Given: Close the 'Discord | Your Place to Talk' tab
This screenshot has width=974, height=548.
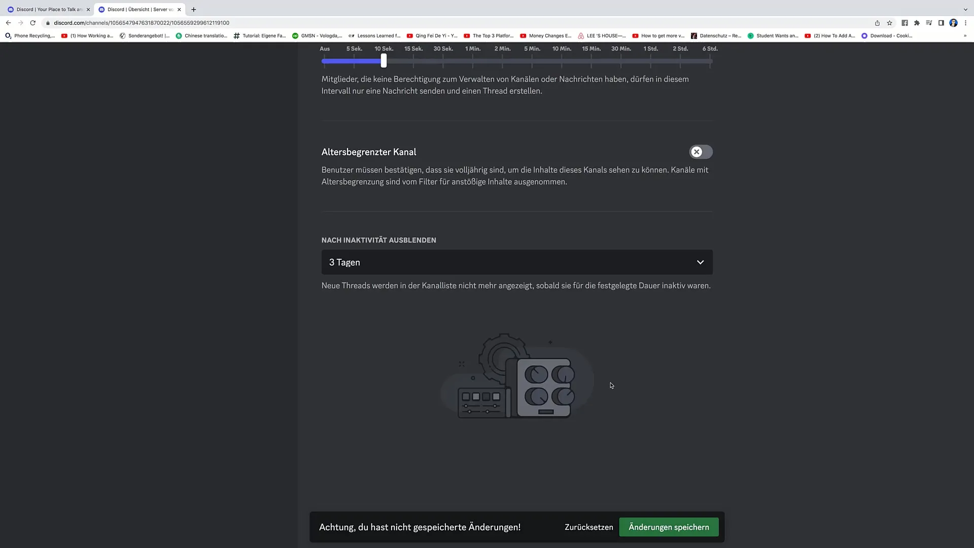Looking at the screenshot, I should tap(88, 9).
